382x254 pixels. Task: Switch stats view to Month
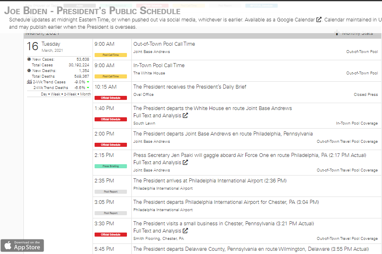click(86, 94)
